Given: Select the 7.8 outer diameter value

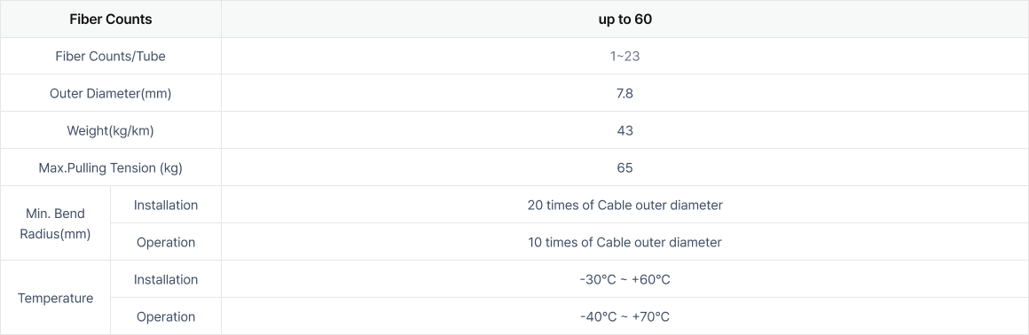Looking at the screenshot, I should 624,93.
